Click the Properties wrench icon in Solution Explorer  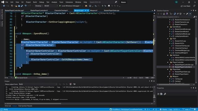tap(187, 14)
